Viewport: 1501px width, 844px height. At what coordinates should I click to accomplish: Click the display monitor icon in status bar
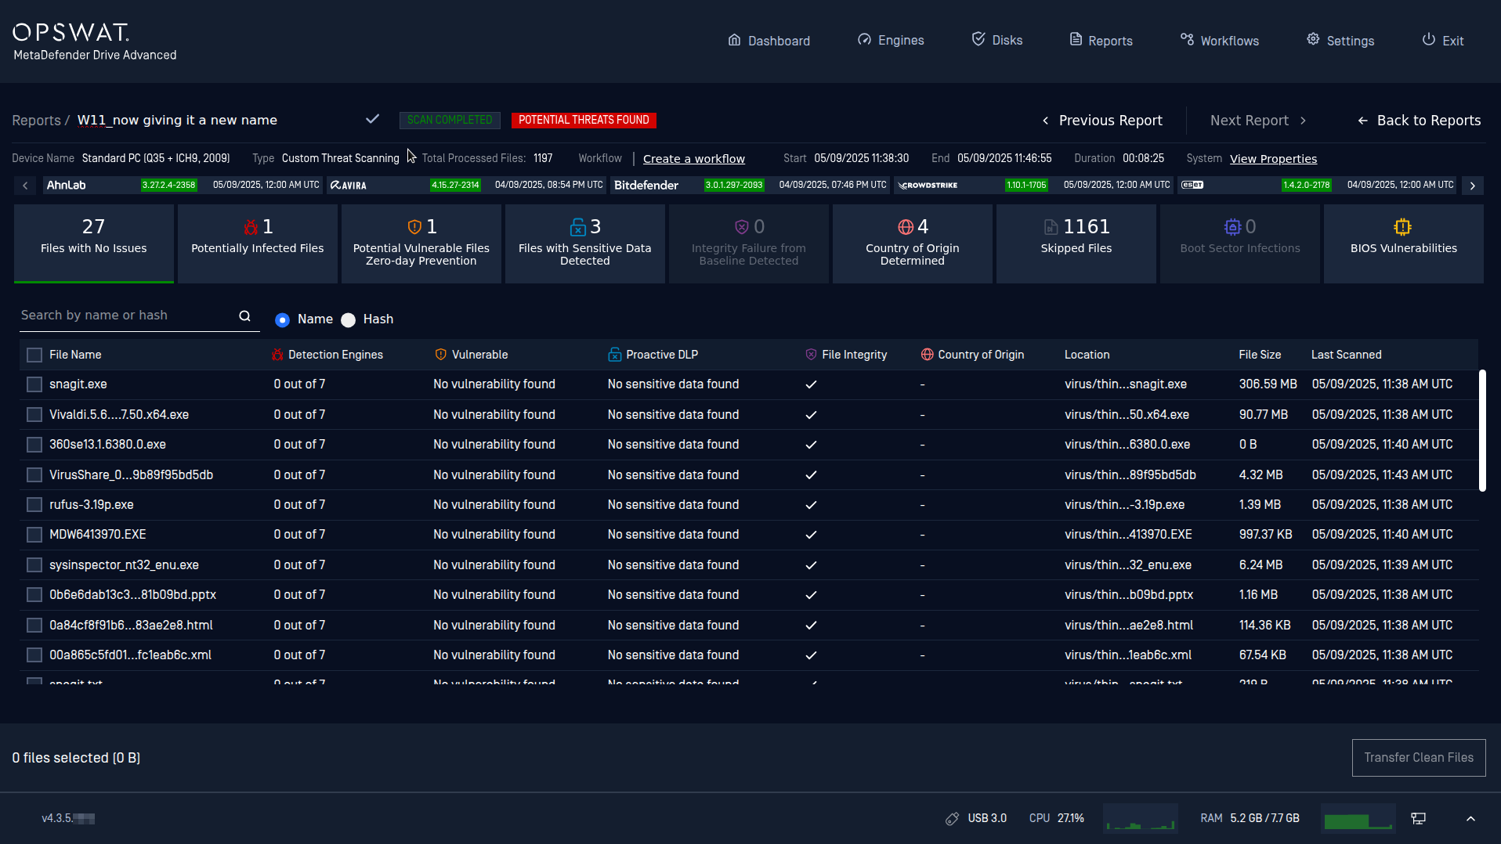1418,818
